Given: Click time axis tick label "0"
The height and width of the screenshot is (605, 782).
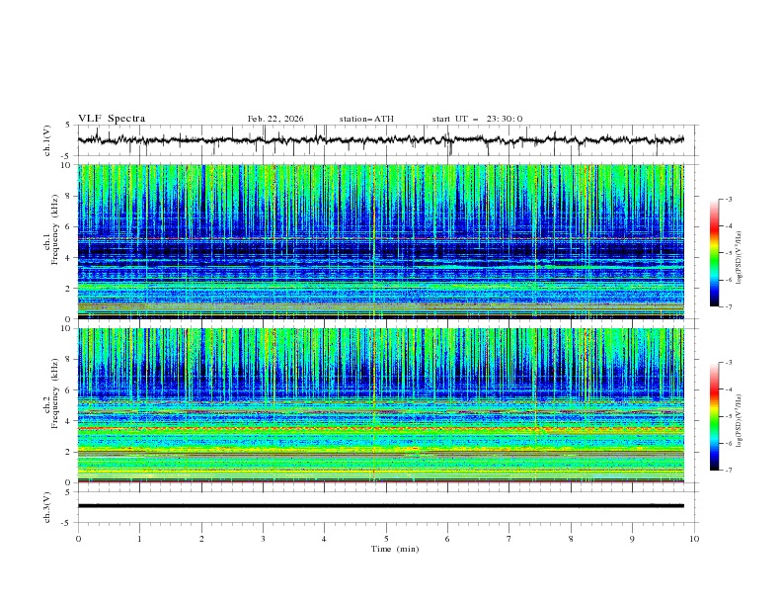Looking at the screenshot, I should [78, 539].
